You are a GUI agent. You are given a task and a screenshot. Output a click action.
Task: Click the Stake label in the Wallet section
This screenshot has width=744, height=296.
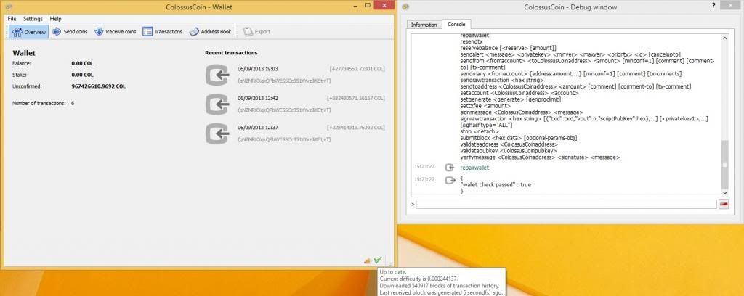[x=20, y=75]
